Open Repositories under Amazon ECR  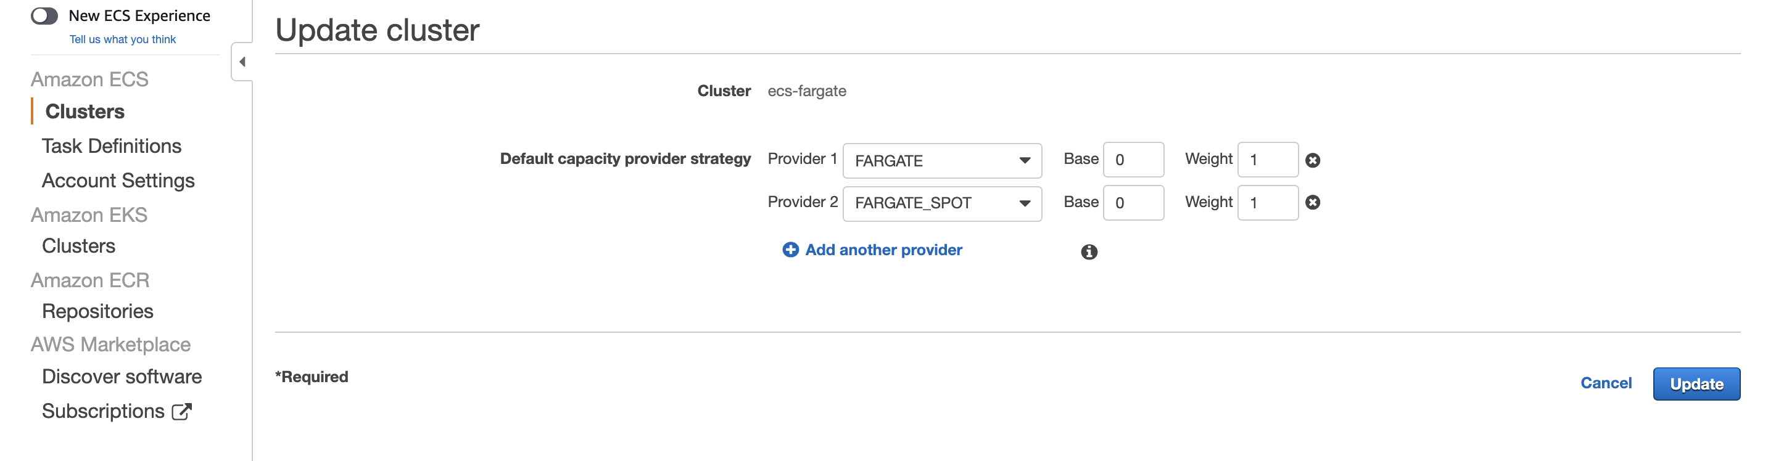[x=97, y=311]
